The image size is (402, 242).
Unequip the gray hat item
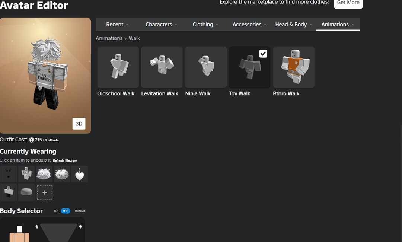point(26,192)
